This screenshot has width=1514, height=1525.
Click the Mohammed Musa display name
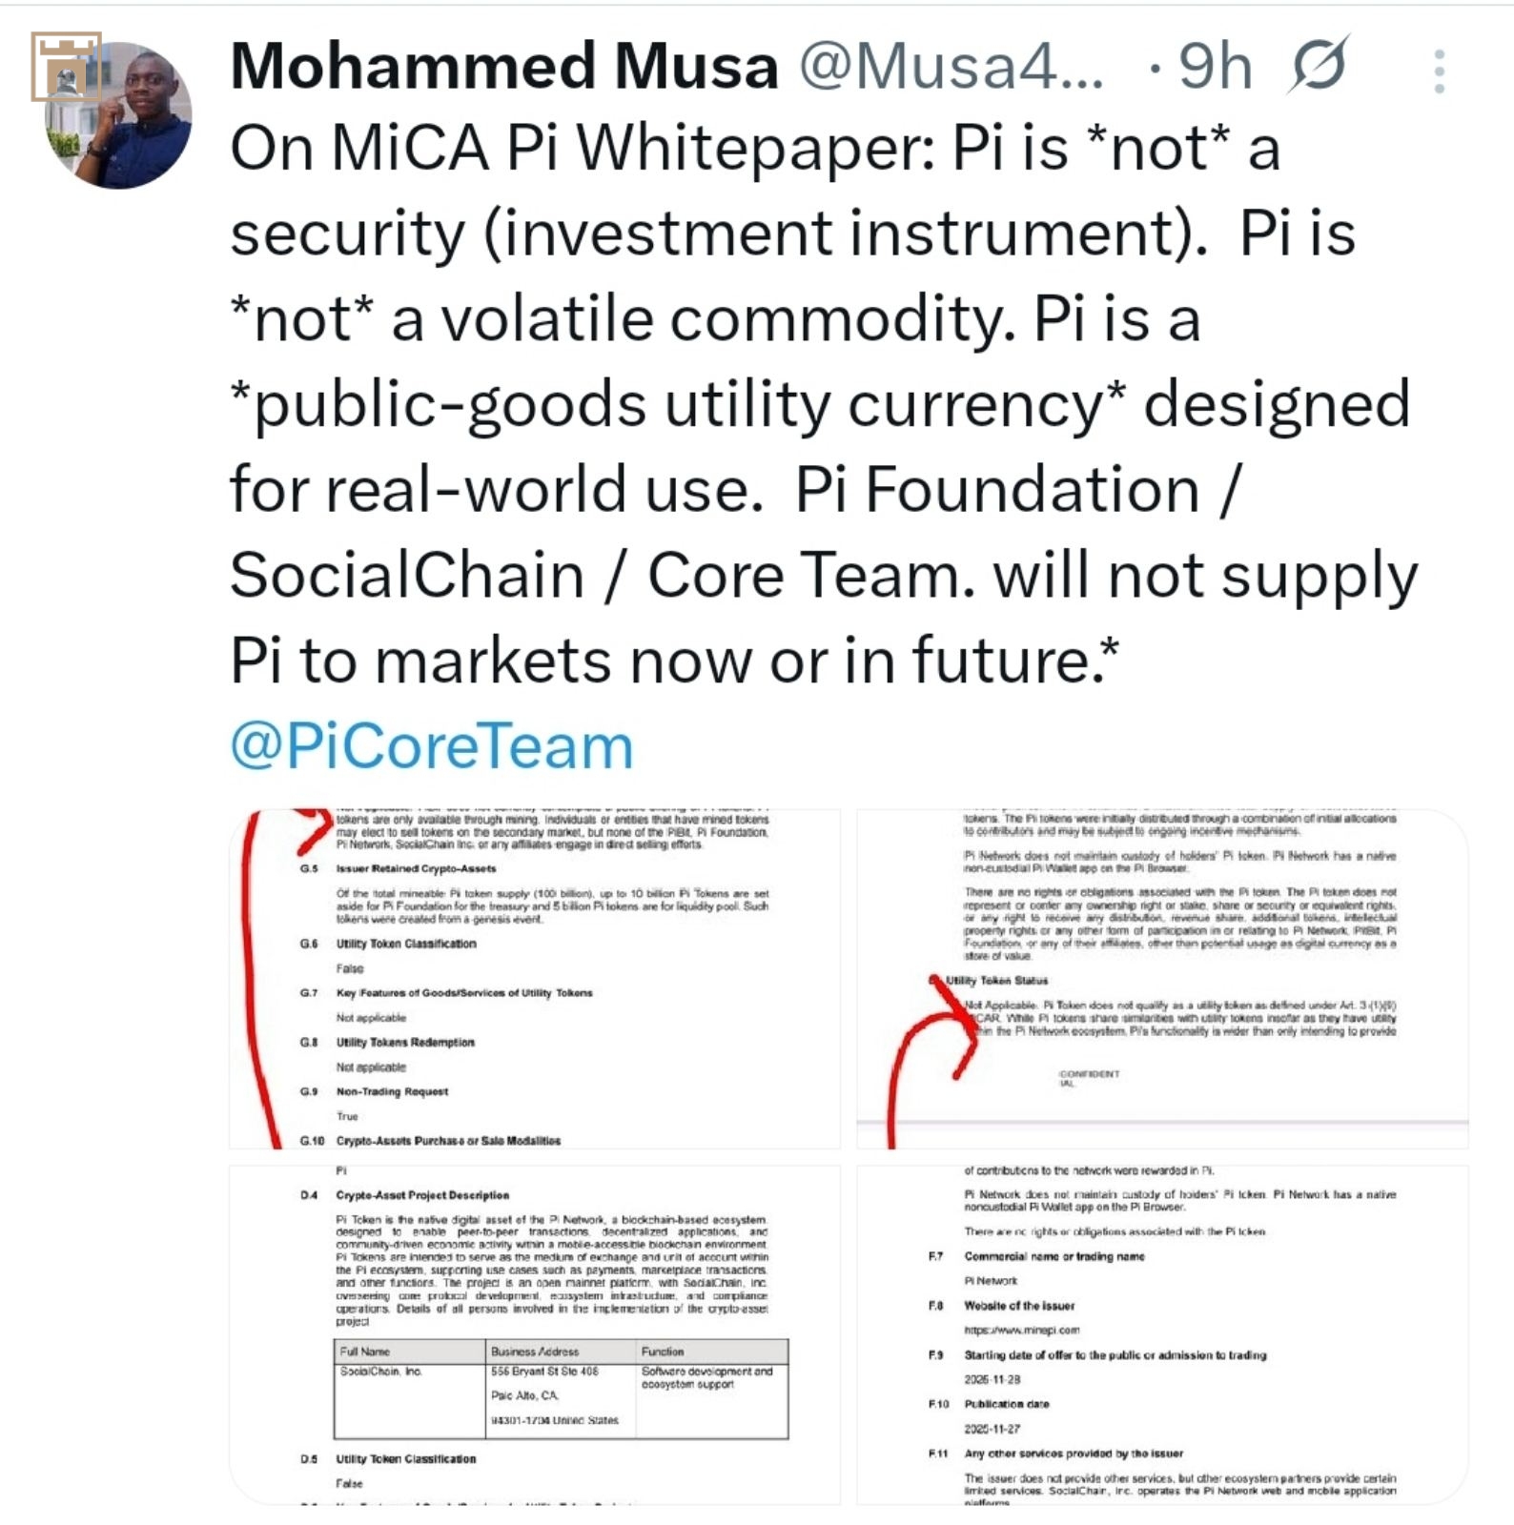(504, 67)
